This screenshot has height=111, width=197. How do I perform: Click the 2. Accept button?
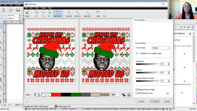[155, 101]
